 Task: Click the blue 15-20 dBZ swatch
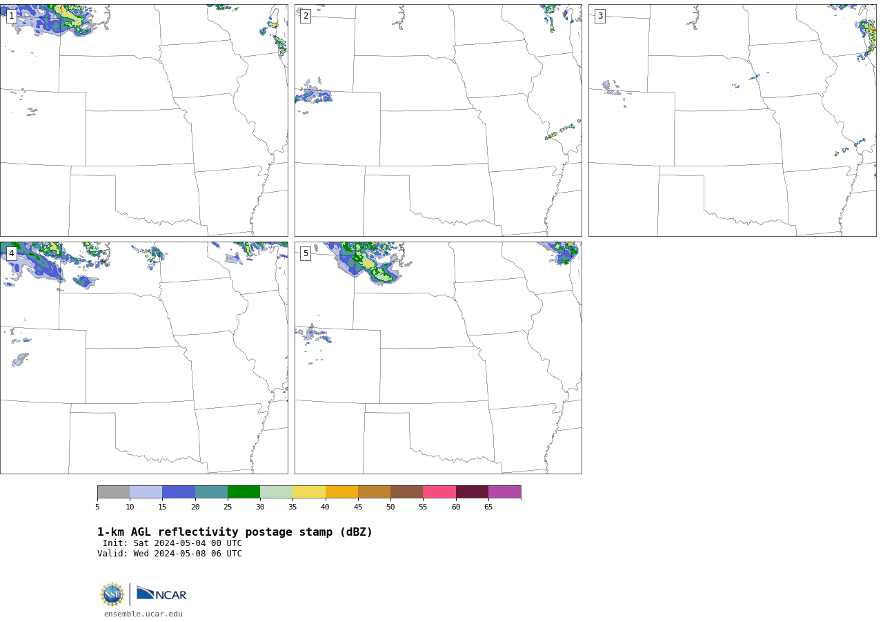point(179,492)
